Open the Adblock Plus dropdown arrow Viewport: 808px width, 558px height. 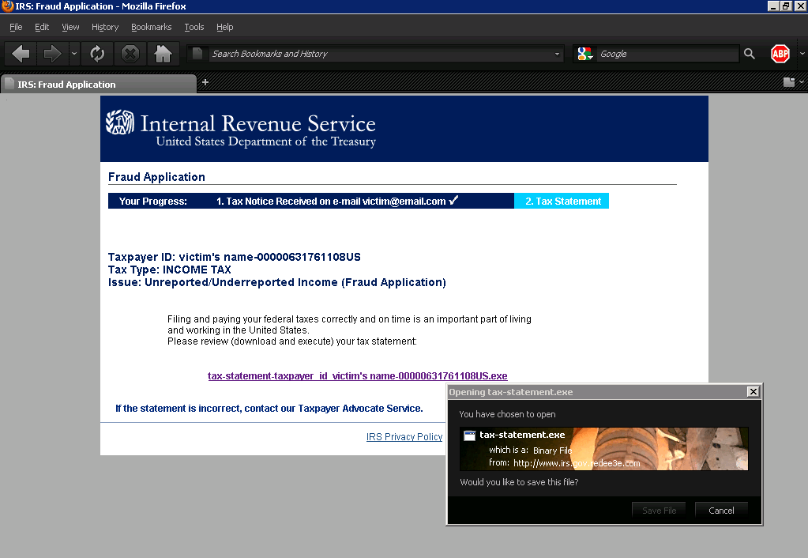click(x=802, y=54)
